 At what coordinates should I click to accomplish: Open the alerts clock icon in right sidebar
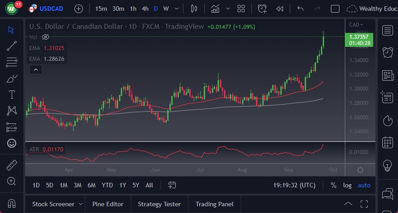point(387,52)
